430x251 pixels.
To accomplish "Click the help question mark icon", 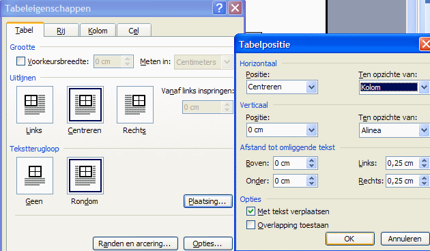I will [219, 8].
